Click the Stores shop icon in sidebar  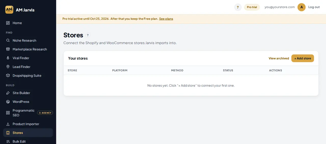[8, 133]
